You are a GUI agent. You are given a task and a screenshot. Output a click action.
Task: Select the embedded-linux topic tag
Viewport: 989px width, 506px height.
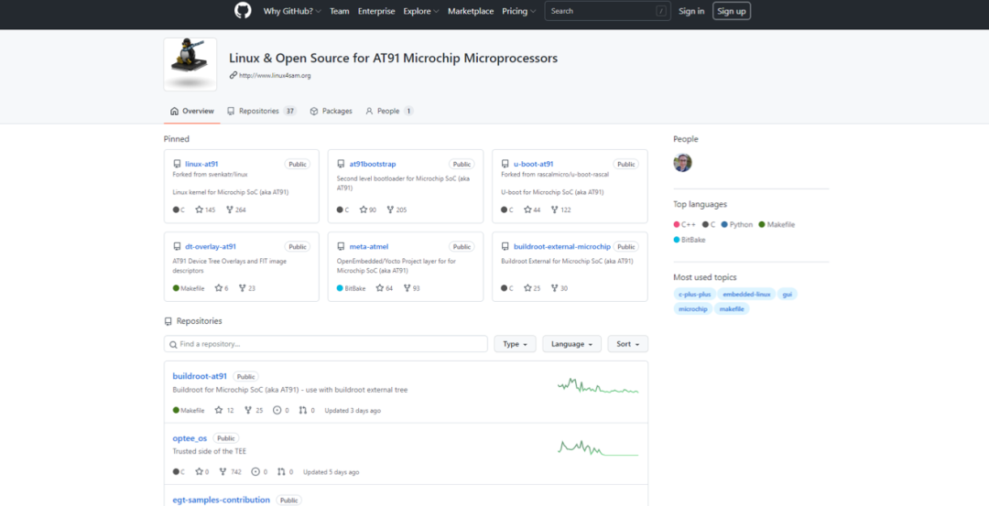pos(746,294)
